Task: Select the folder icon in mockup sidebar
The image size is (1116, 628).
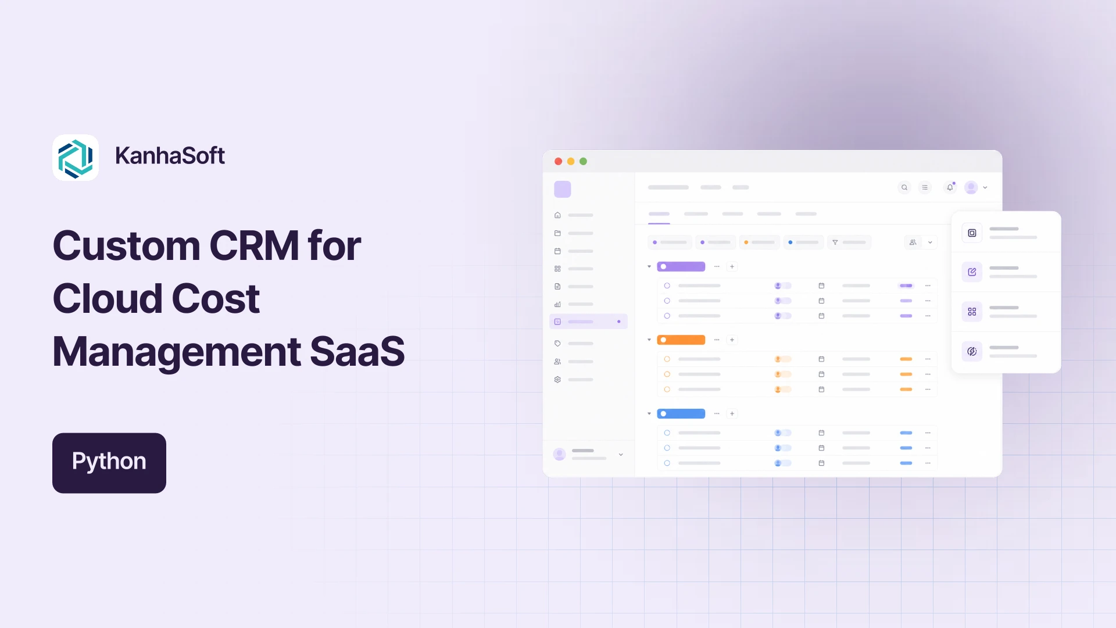Action: (557, 233)
